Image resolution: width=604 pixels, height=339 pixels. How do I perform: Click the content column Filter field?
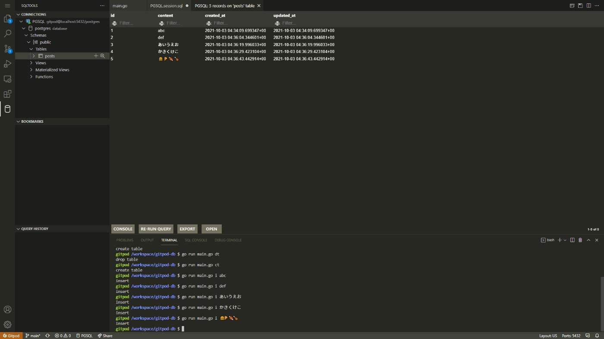point(181,23)
